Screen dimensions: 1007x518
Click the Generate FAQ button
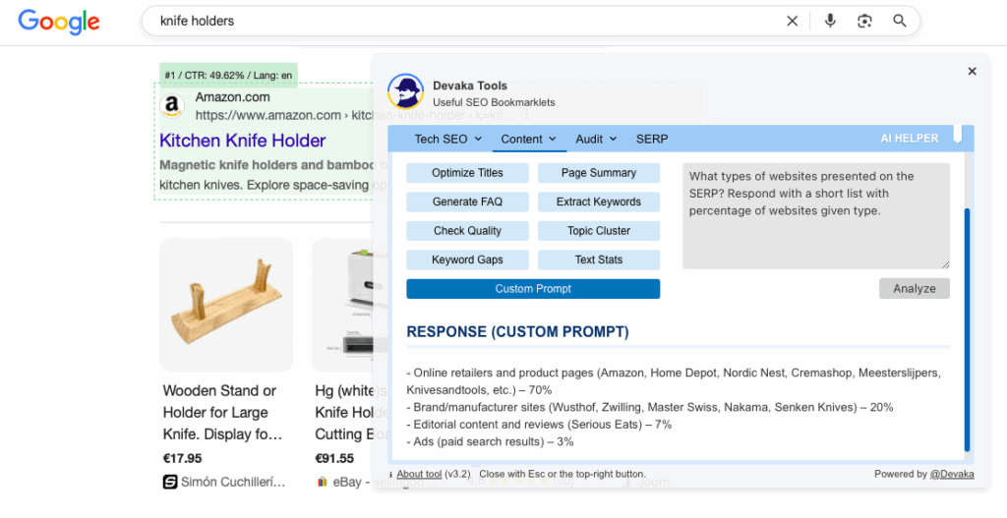tap(467, 201)
